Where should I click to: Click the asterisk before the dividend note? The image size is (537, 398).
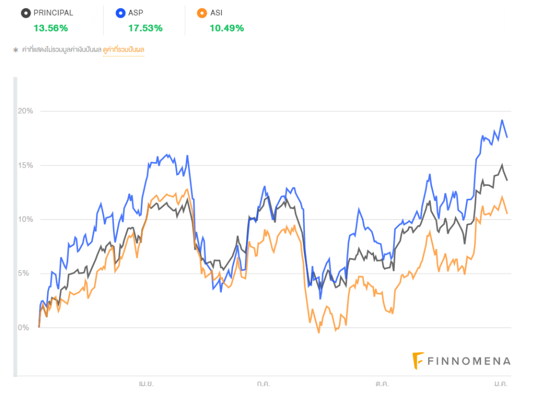point(16,50)
